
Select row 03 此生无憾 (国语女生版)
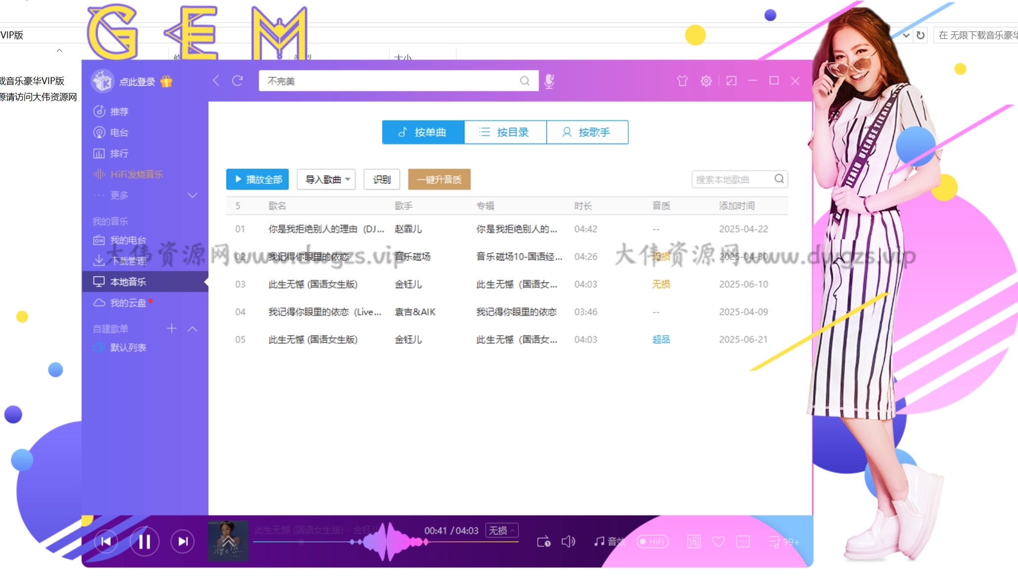click(x=507, y=284)
